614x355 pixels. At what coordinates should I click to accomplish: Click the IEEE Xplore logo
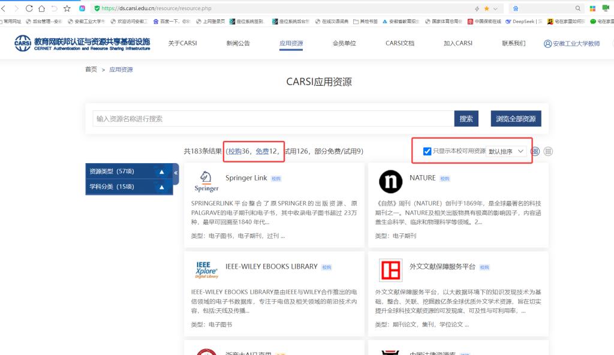(206, 269)
